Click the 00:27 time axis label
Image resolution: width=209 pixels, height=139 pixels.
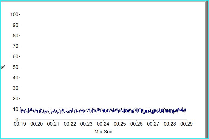tap(153, 124)
